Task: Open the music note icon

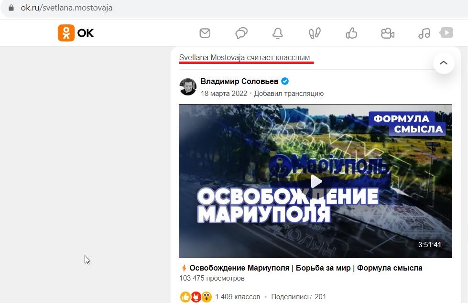Action: click(x=424, y=33)
